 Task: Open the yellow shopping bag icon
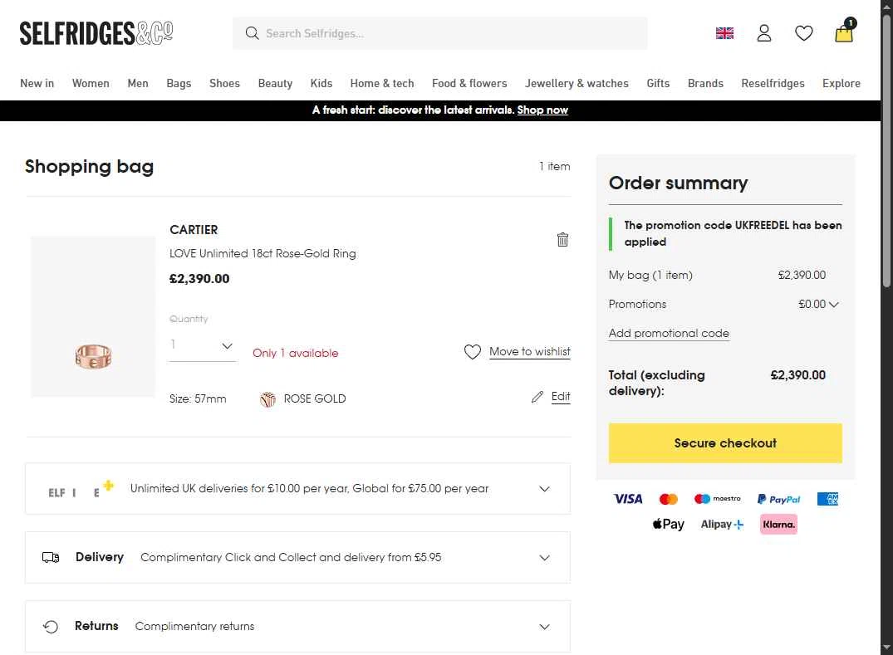[x=844, y=32]
